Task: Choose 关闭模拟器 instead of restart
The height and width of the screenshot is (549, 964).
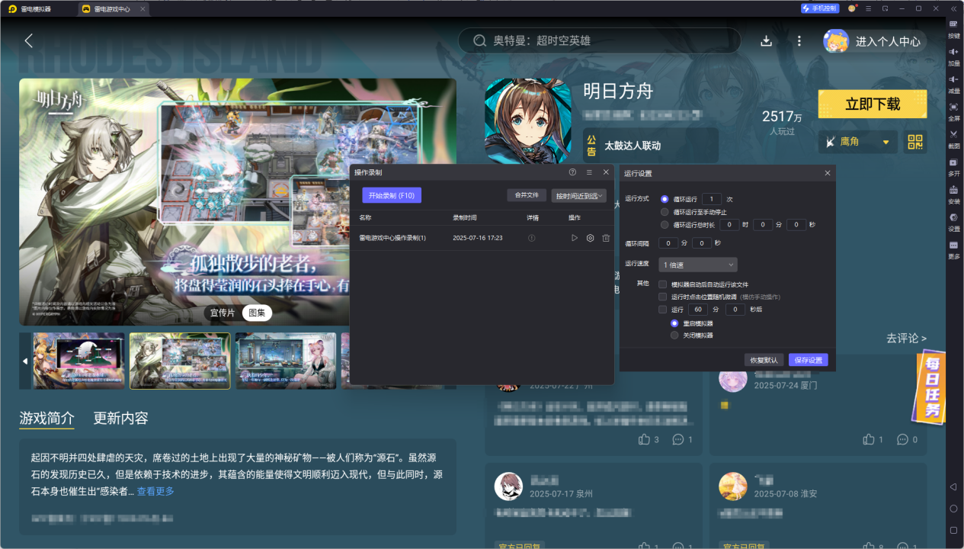Action: (674, 335)
